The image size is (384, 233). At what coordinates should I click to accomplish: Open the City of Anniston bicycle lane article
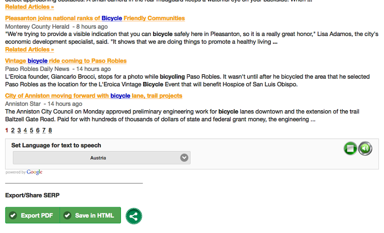click(94, 96)
